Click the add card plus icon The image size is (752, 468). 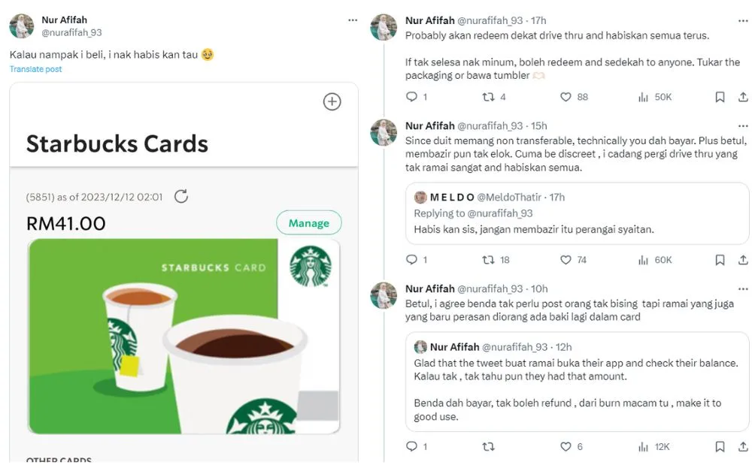[332, 102]
